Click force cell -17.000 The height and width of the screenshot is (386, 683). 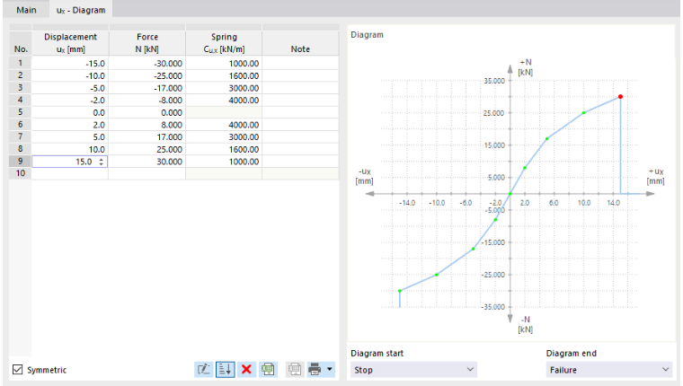point(147,88)
